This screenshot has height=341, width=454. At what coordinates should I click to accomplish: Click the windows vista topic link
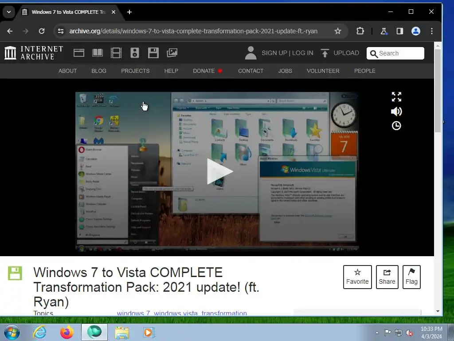click(176, 313)
